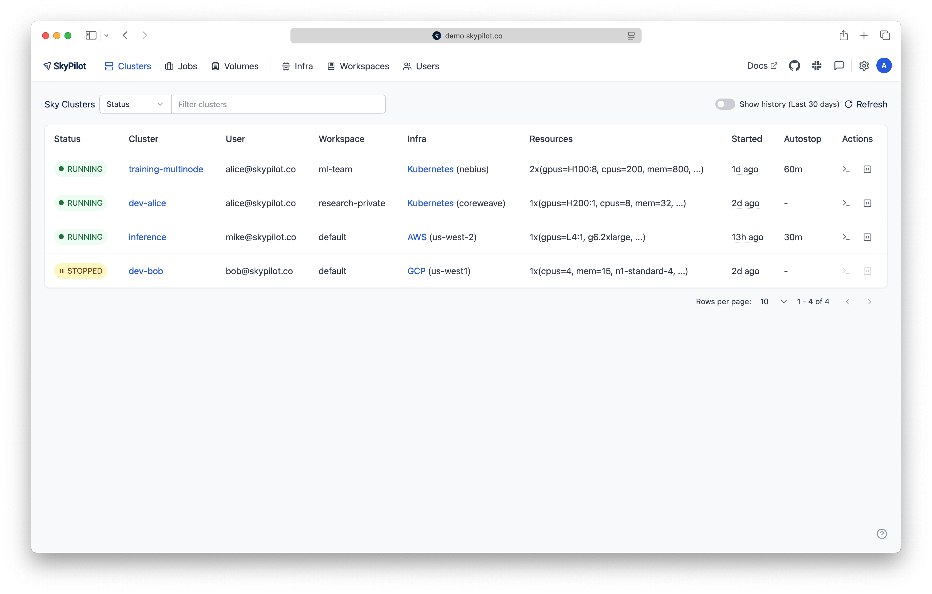932x594 pixels.
Task: Open the settings gear icon
Action: pos(864,66)
